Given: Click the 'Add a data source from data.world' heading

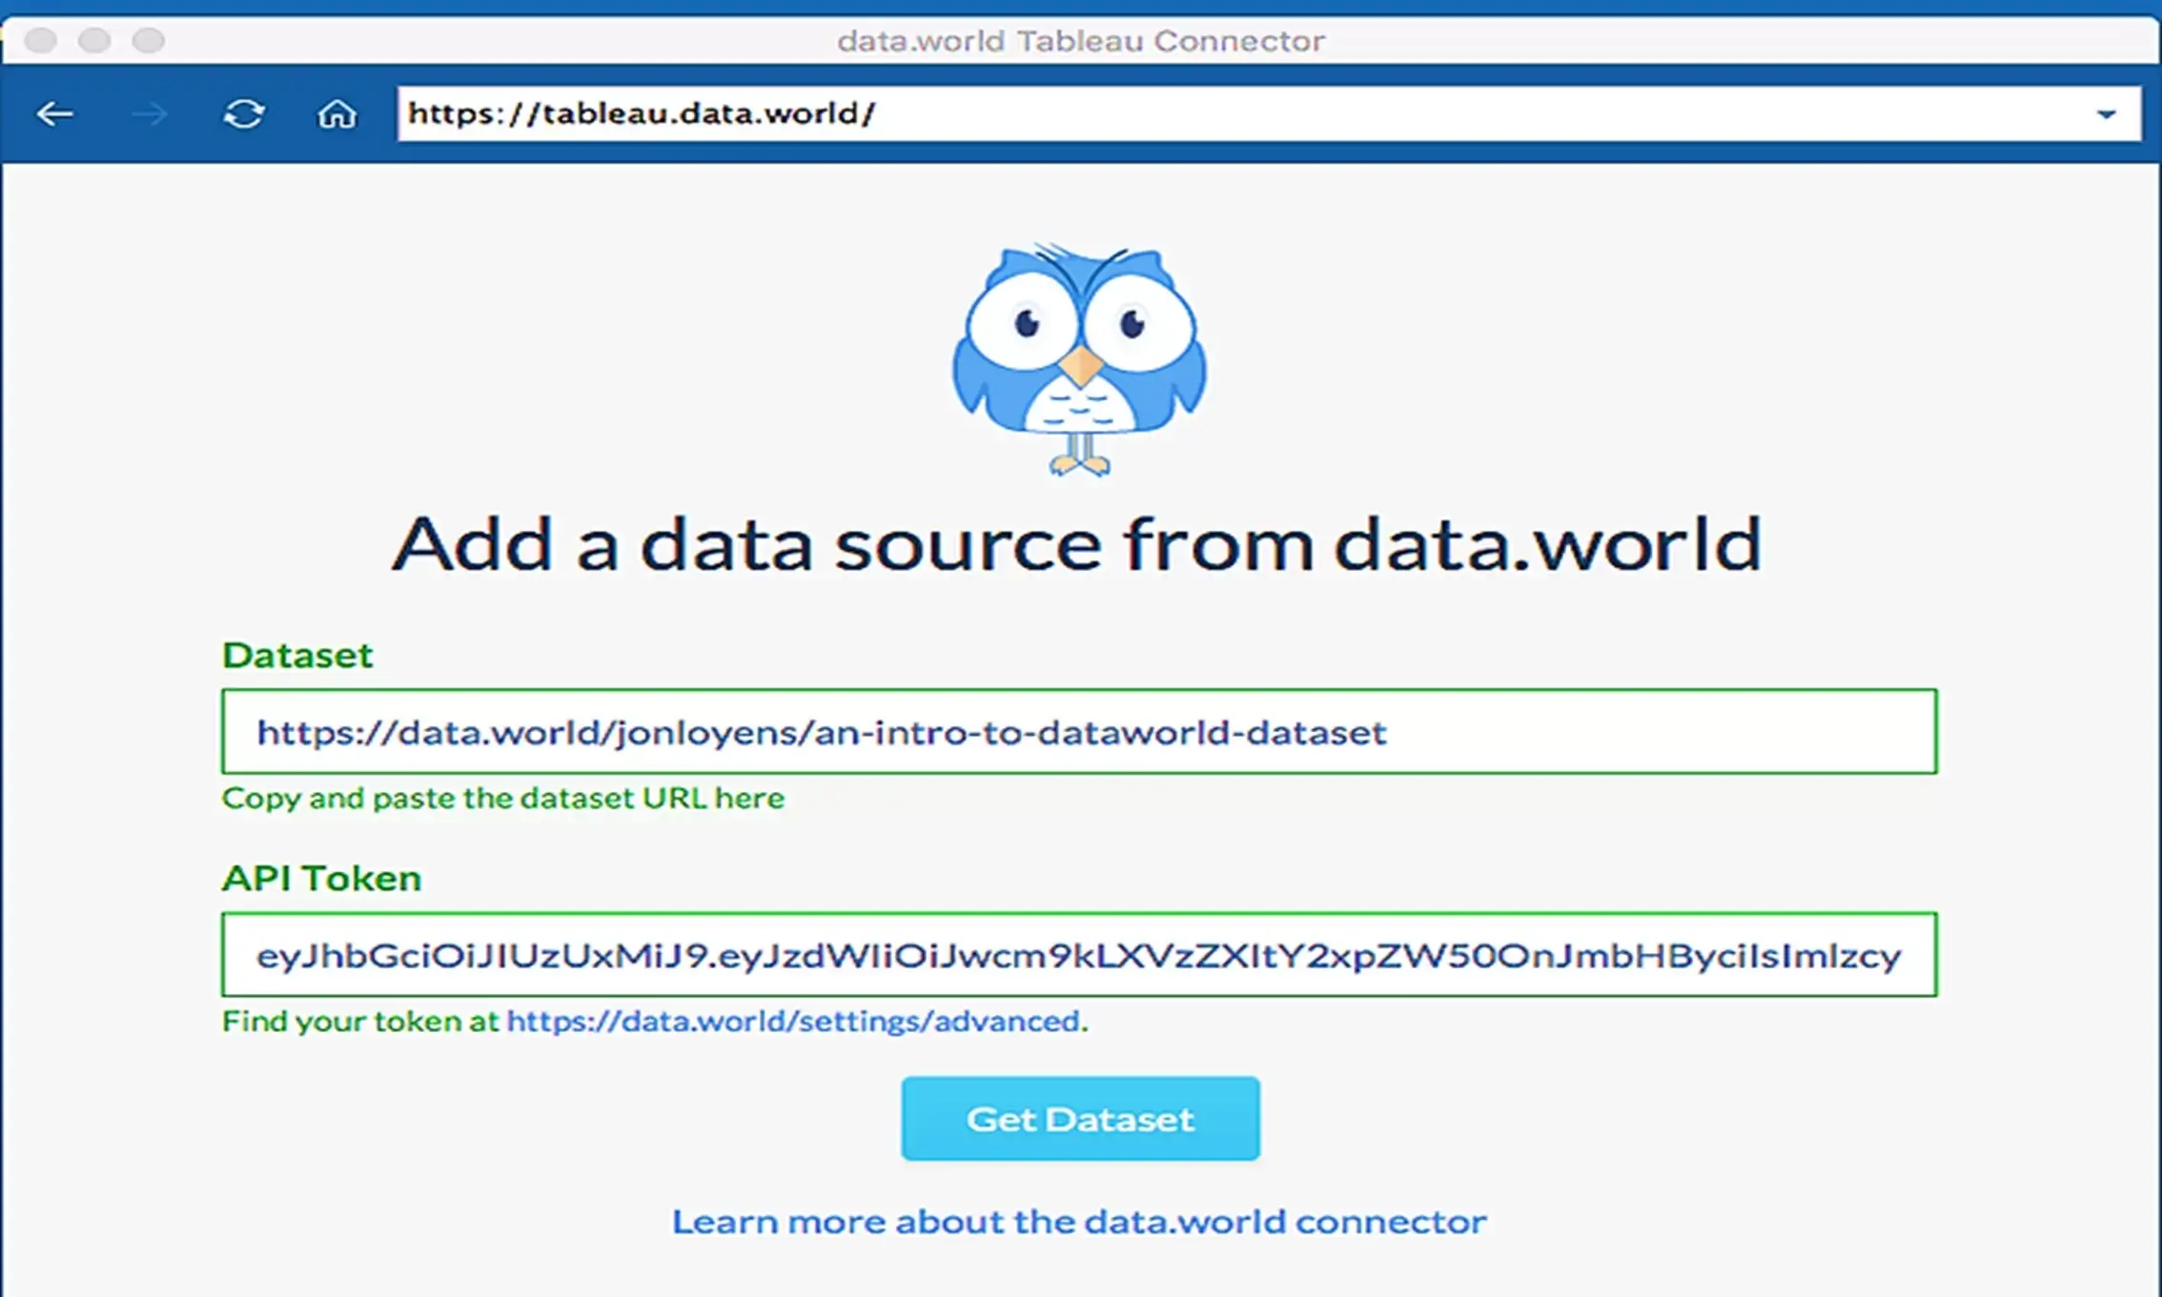Looking at the screenshot, I should pos(1077,544).
